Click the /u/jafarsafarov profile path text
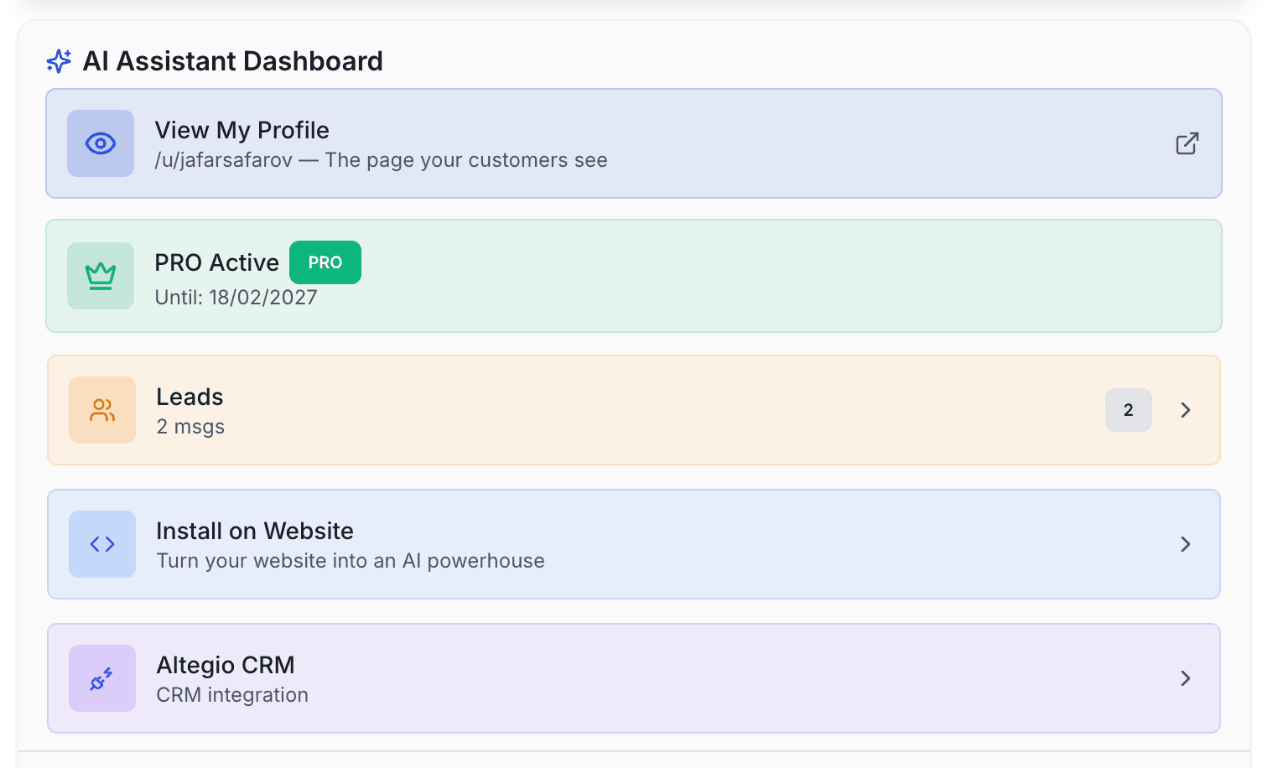Screen dimensions: 1278x768 pyautogui.click(x=223, y=160)
